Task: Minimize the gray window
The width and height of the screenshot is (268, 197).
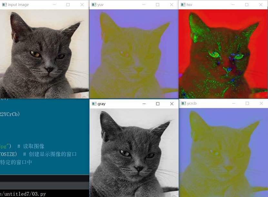Action: [x=144, y=104]
